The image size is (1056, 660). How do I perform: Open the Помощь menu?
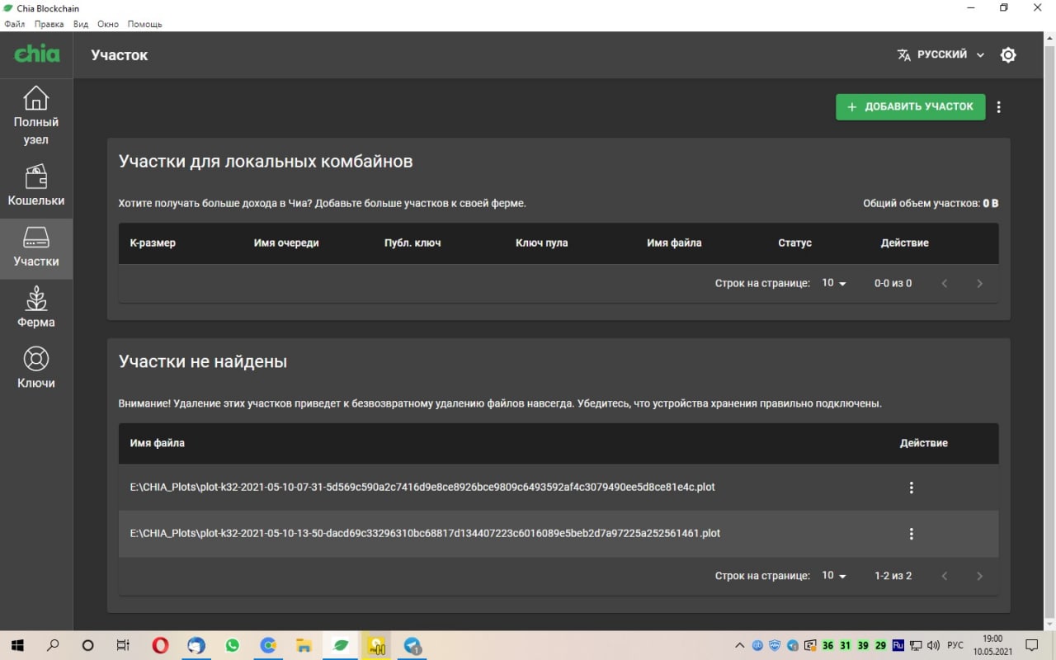144,25
